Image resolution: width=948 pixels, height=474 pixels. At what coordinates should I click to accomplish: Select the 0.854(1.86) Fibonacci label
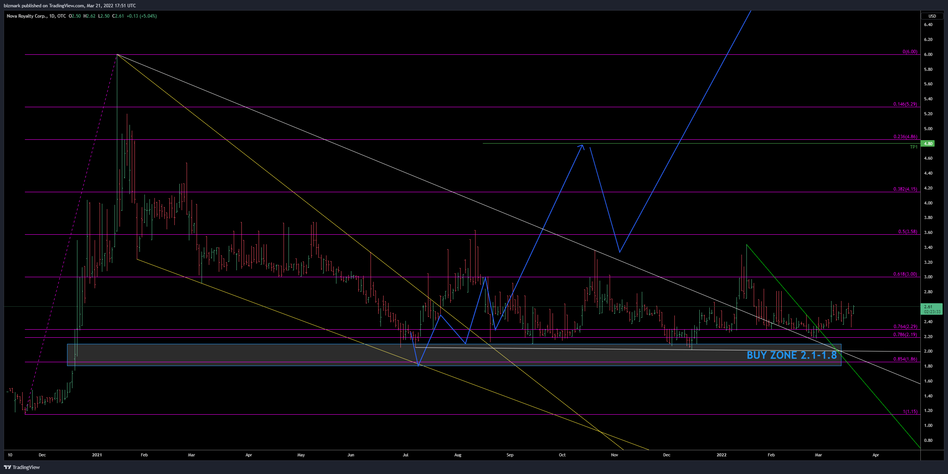pos(905,359)
